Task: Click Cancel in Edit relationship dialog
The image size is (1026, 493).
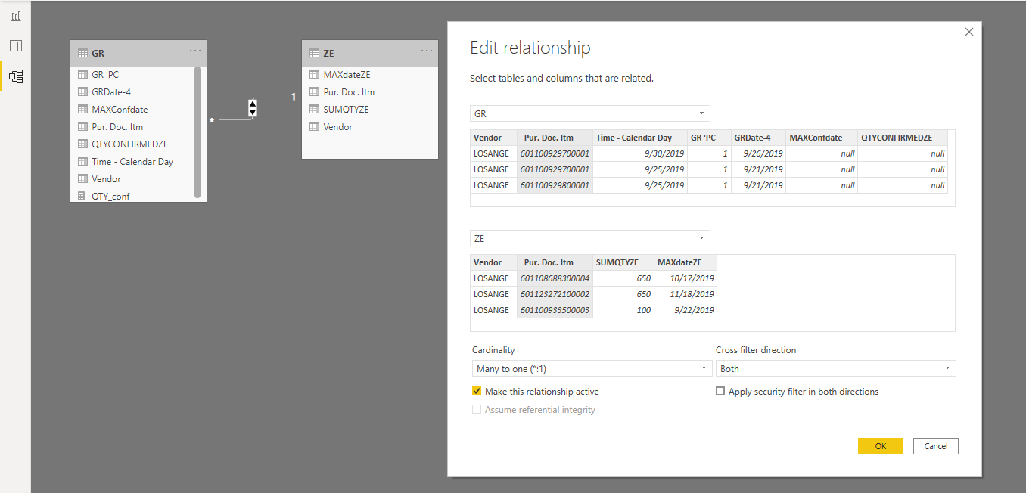Action: pyautogui.click(x=935, y=446)
